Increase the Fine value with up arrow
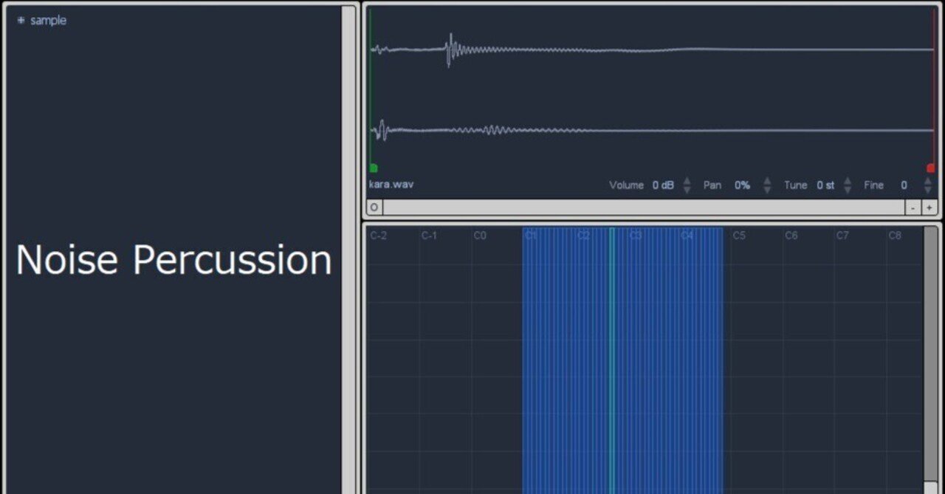945x494 pixels. point(928,180)
